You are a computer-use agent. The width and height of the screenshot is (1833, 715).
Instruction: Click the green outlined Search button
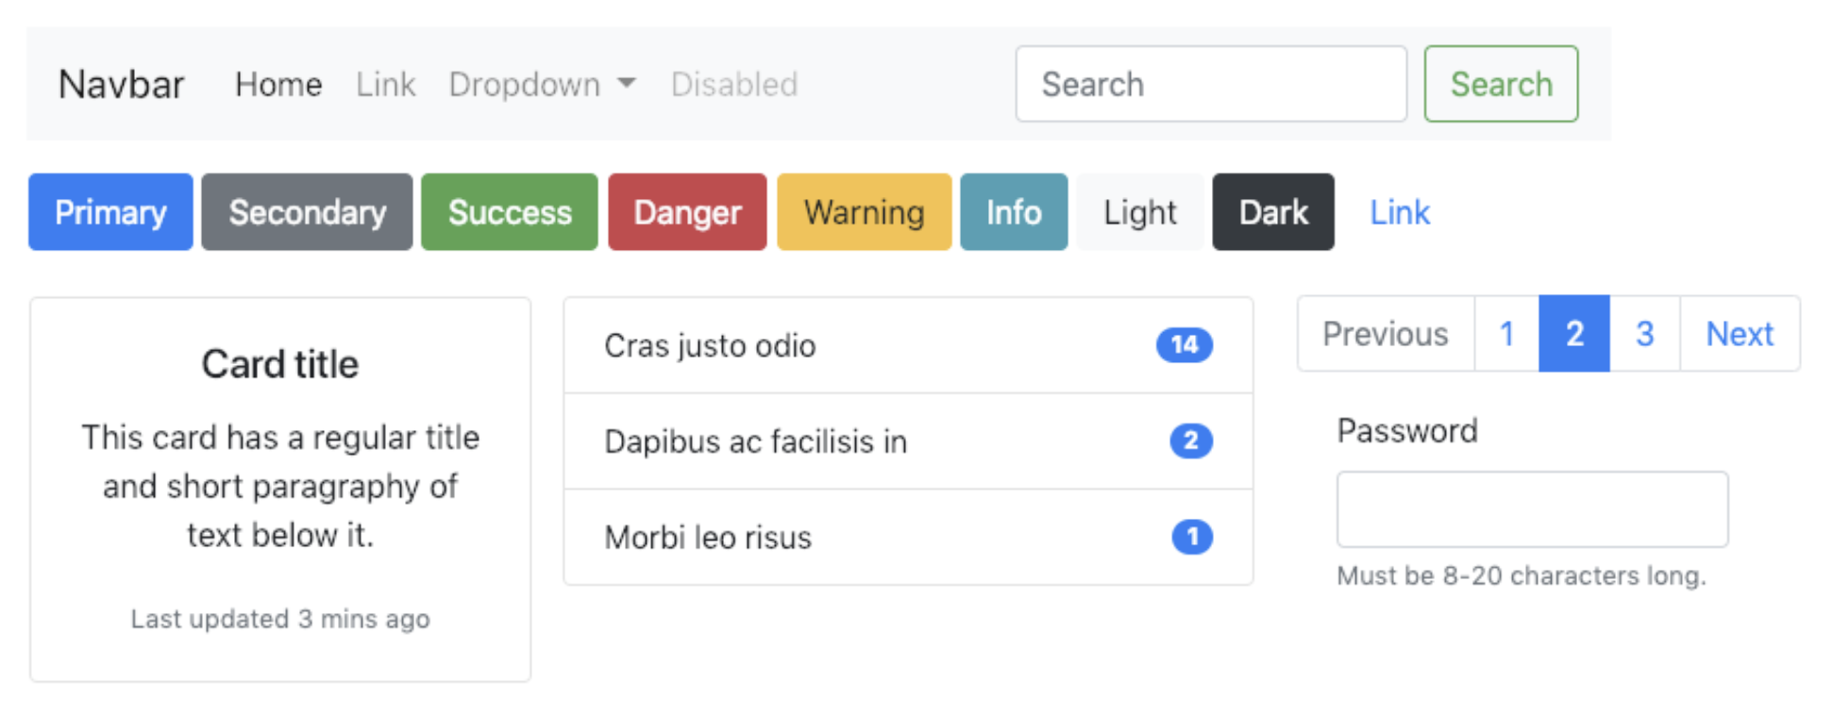[1501, 84]
